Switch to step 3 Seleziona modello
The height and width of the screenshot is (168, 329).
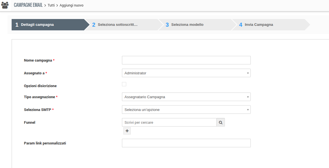(x=187, y=25)
